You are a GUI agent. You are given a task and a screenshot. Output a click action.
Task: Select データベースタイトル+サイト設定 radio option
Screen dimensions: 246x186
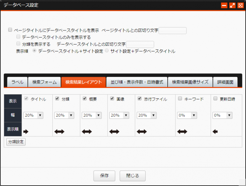(x=34, y=50)
